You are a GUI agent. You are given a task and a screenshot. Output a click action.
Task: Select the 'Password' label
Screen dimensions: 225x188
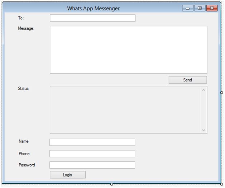point(27,165)
